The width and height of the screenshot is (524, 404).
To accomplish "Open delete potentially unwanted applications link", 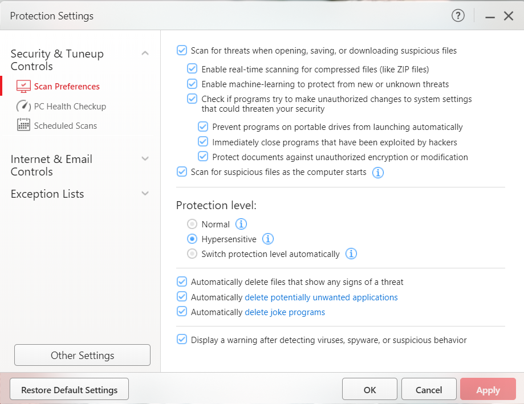I will click(321, 297).
